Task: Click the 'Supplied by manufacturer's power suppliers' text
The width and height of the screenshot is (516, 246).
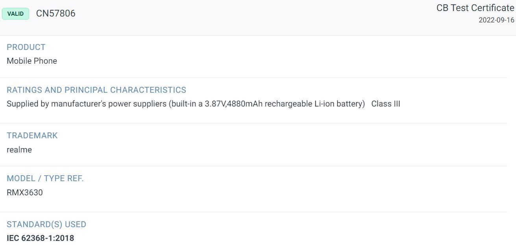Action: coord(87,104)
